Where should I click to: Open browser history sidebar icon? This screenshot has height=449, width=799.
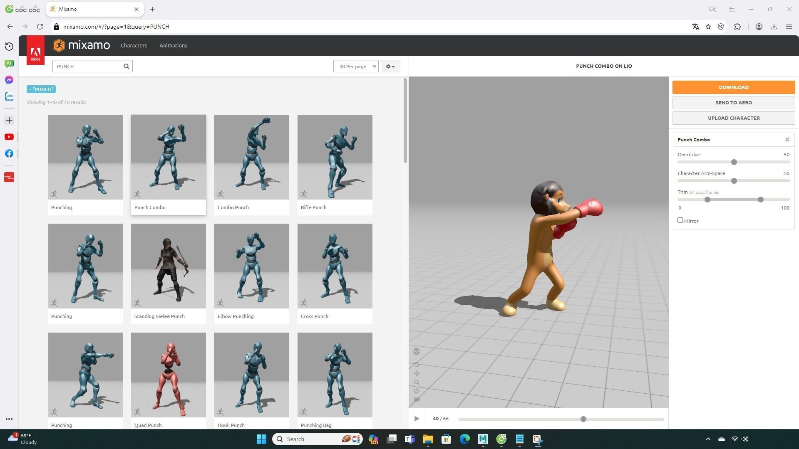[x=9, y=47]
